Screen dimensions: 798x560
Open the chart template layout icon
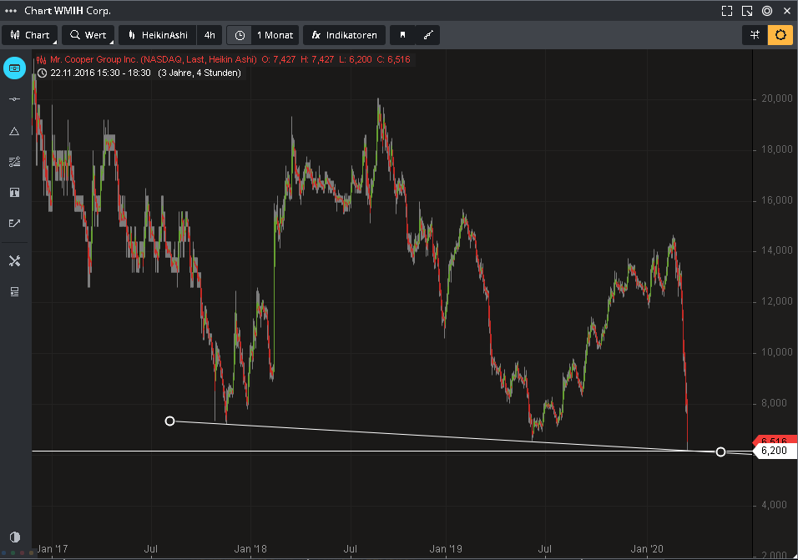(x=14, y=292)
